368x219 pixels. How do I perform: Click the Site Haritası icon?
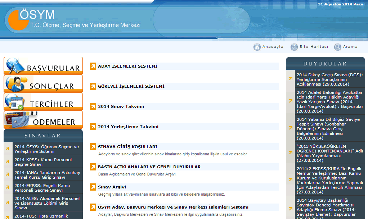294,47
